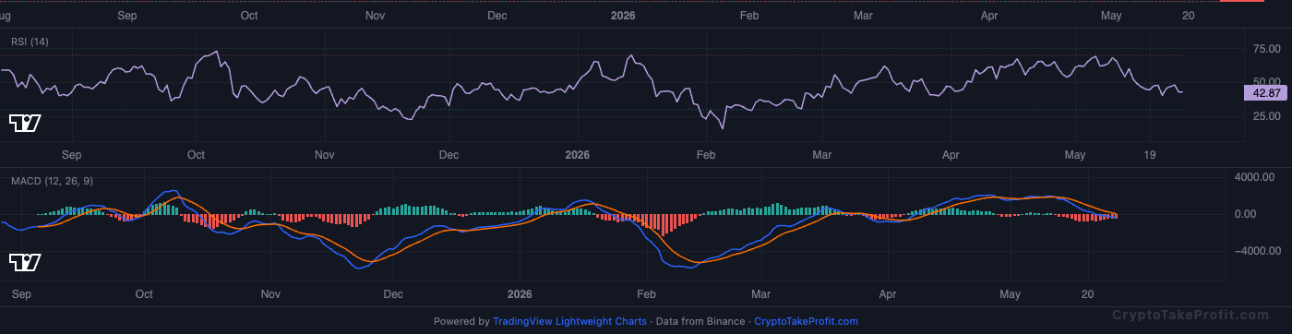The width and height of the screenshot is (1292, 334).
Task: Click the 42.87 current RSI value tag
Action: [1264, 92]
